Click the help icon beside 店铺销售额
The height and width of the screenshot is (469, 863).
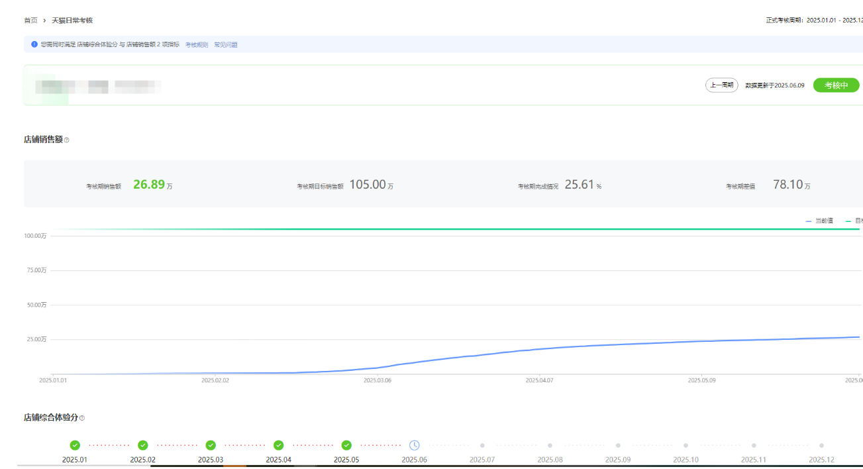(x=66, y=140)
